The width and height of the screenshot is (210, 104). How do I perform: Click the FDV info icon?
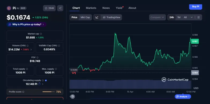37,57
